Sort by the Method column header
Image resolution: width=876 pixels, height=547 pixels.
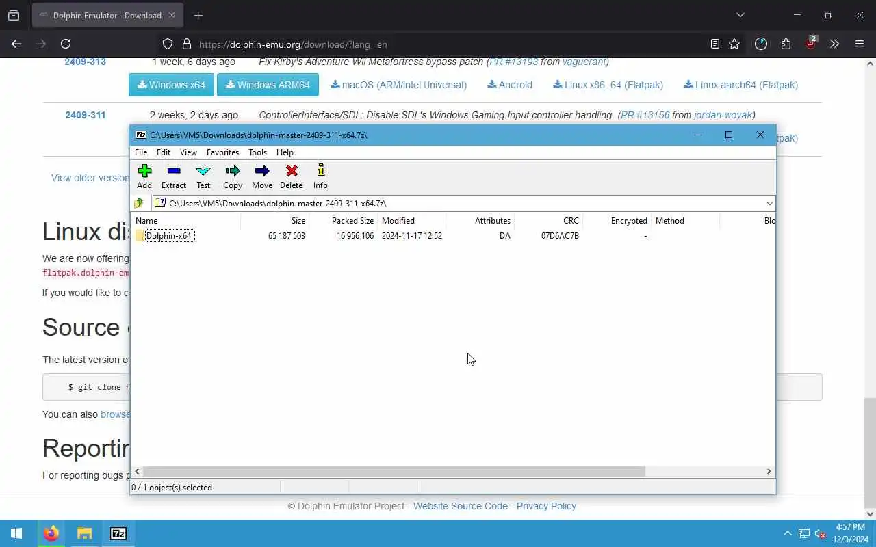[685, 221]
